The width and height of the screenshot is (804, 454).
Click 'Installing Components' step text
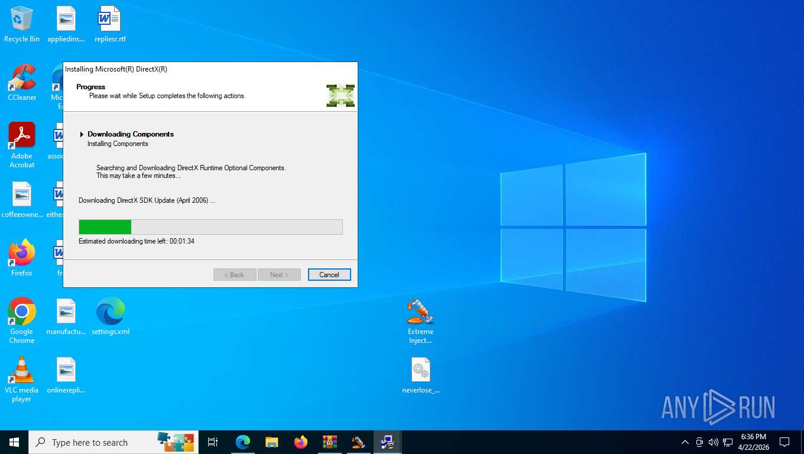(118, 144)
